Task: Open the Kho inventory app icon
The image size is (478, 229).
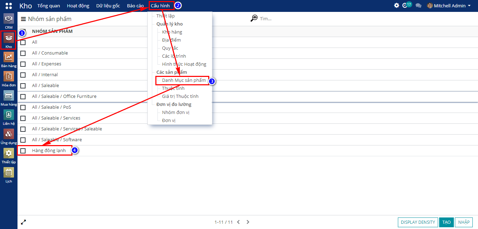Action: coord(9,40)
